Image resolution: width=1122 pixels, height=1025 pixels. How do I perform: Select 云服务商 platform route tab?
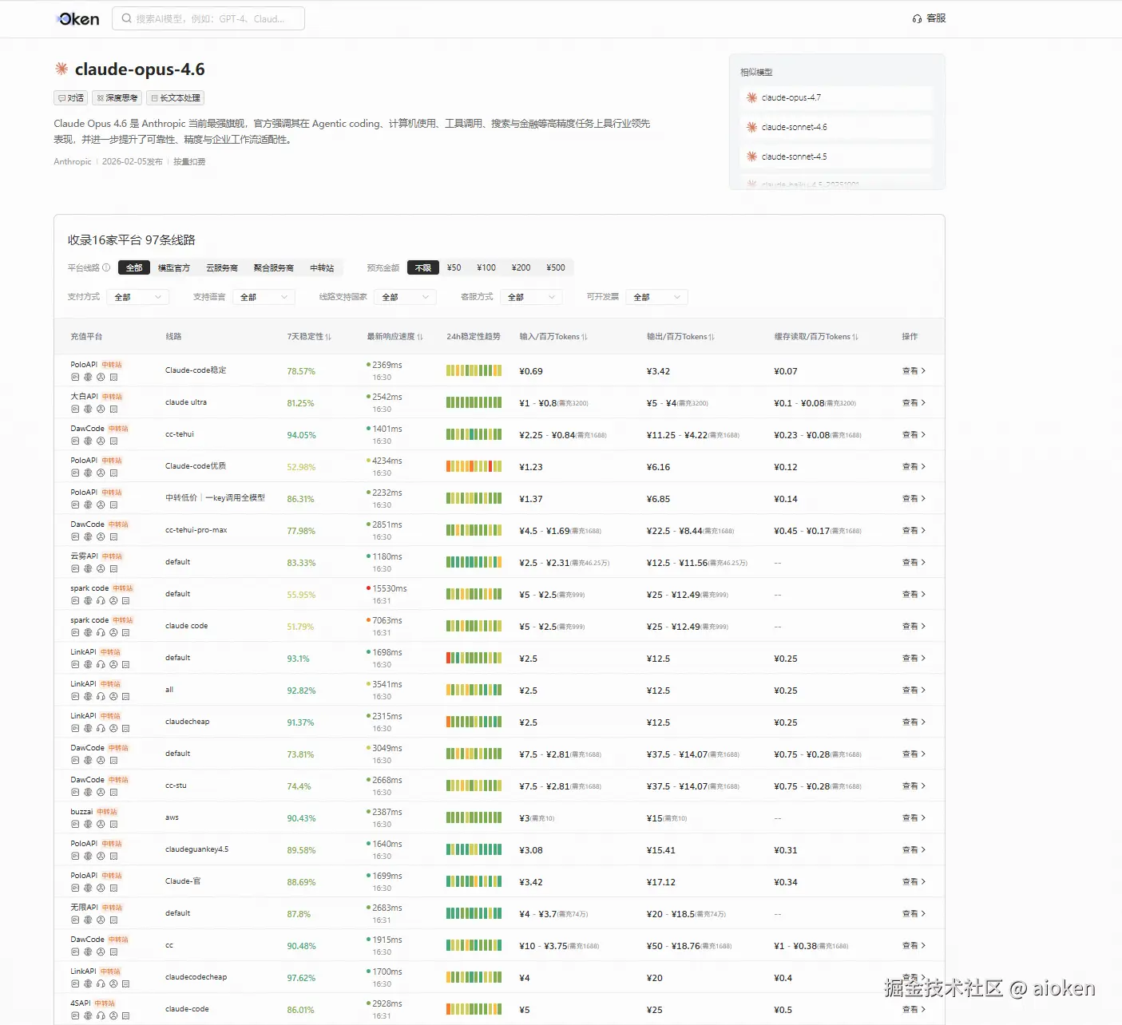pos(222,267)
